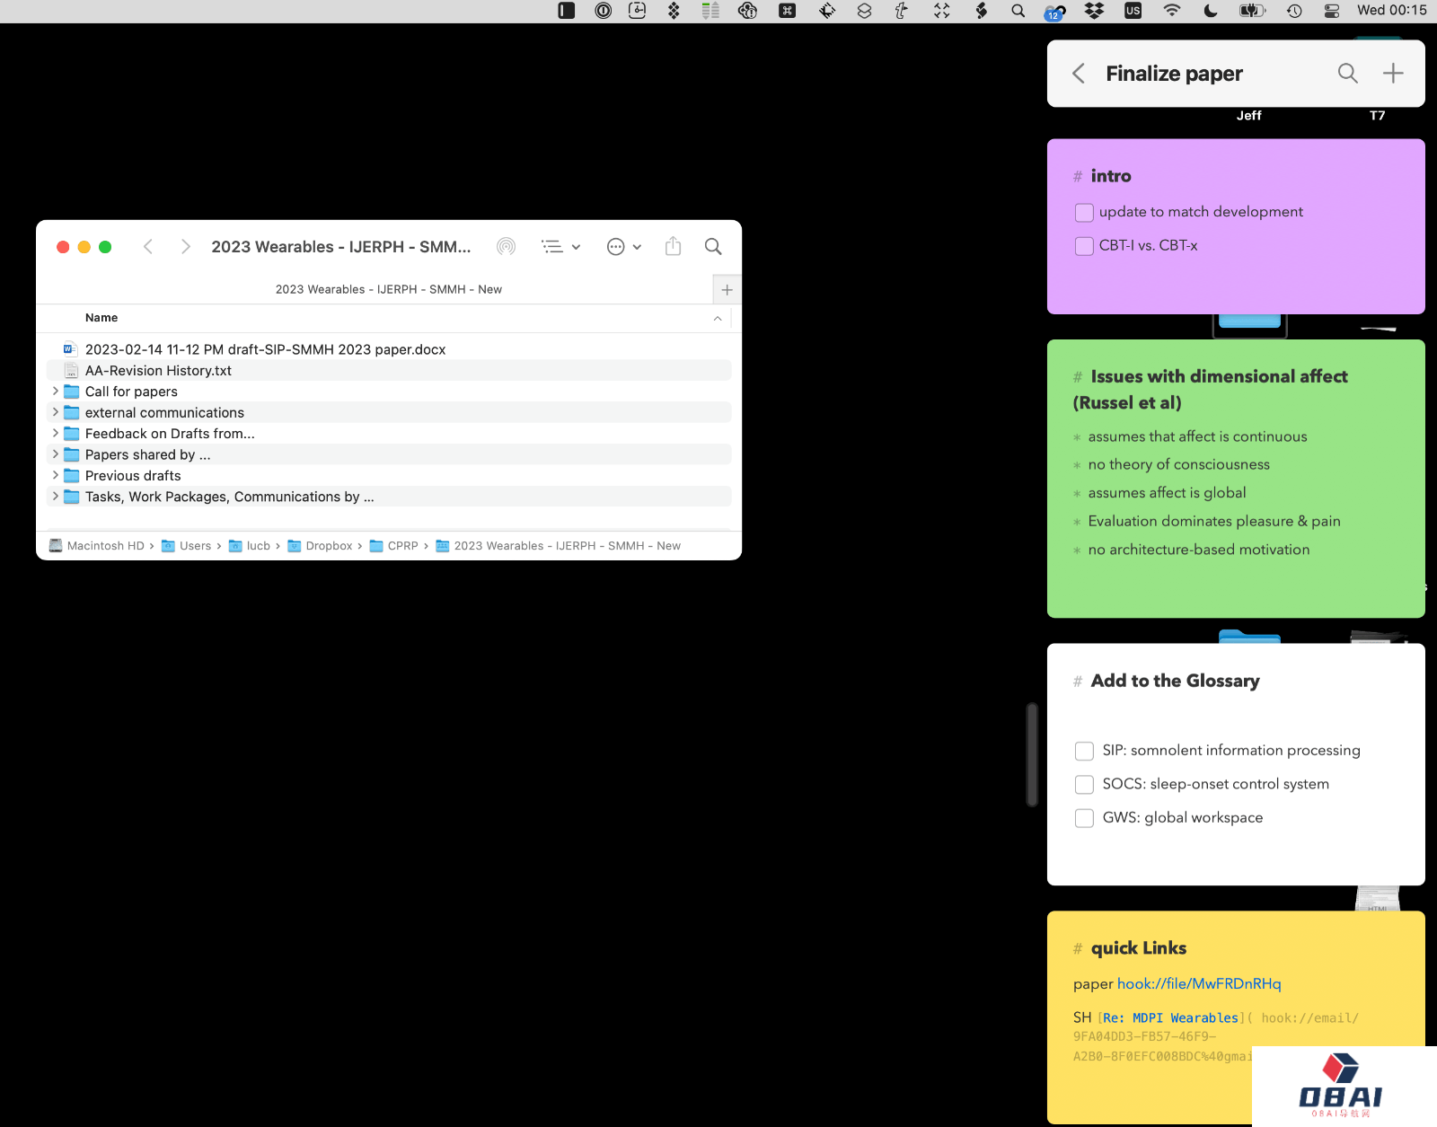Click the Finder search magnifier icon
1437x1127 pixels.
coord(713,247)
